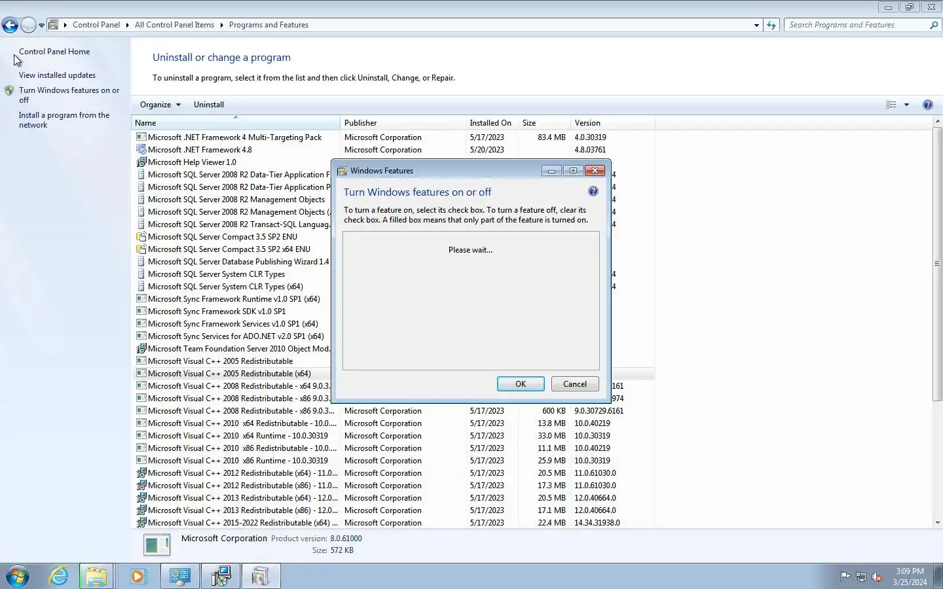Click SQL Server Compact 3.5 SP2 ENU icon
The image size is (943, 589).
(x=141, y=237)
